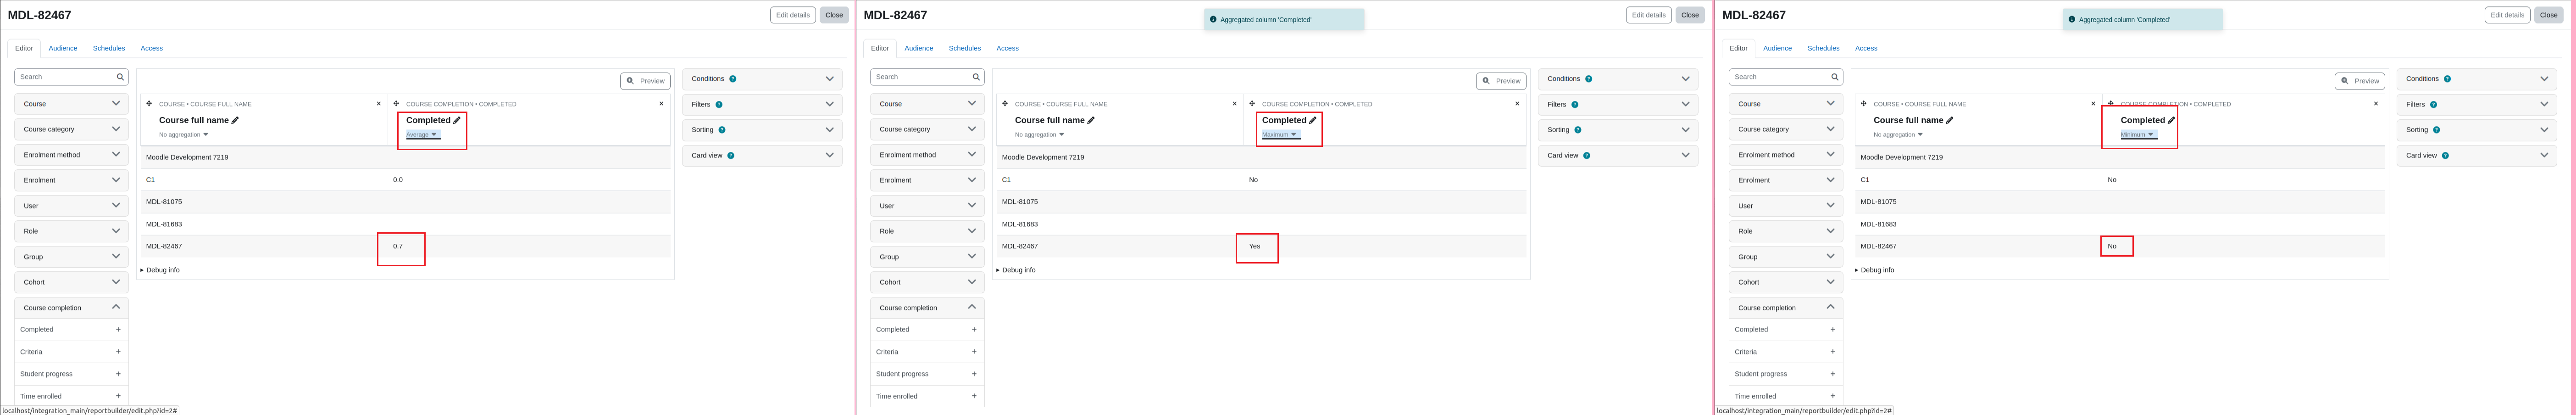
Task: Click search magnifier icon in the Minimum-aggregation screenshot
Action: click(1835, 77)
